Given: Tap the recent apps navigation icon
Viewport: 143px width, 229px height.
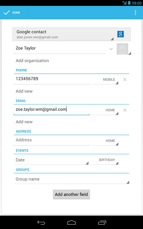Looking at the screenshot, I should pyautogui.click(x=102, y=223).
